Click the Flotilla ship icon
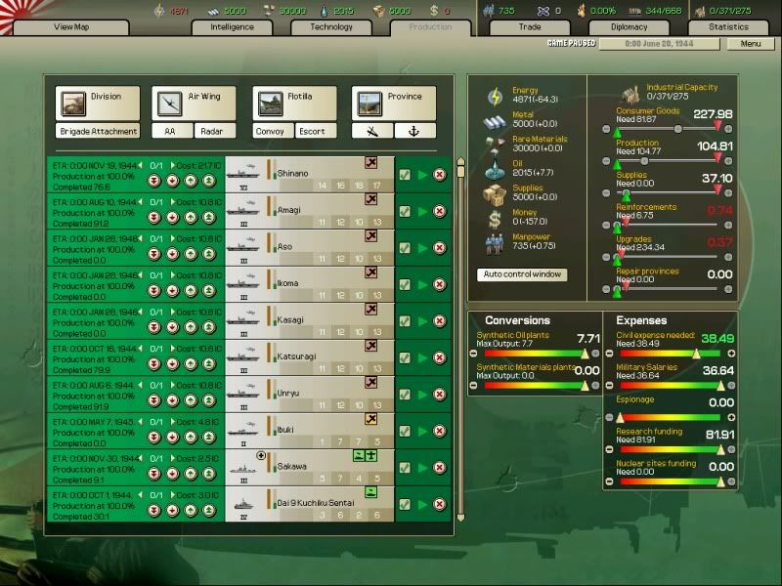The width and height of the screenshot is (782, 586). click(269, 103)
